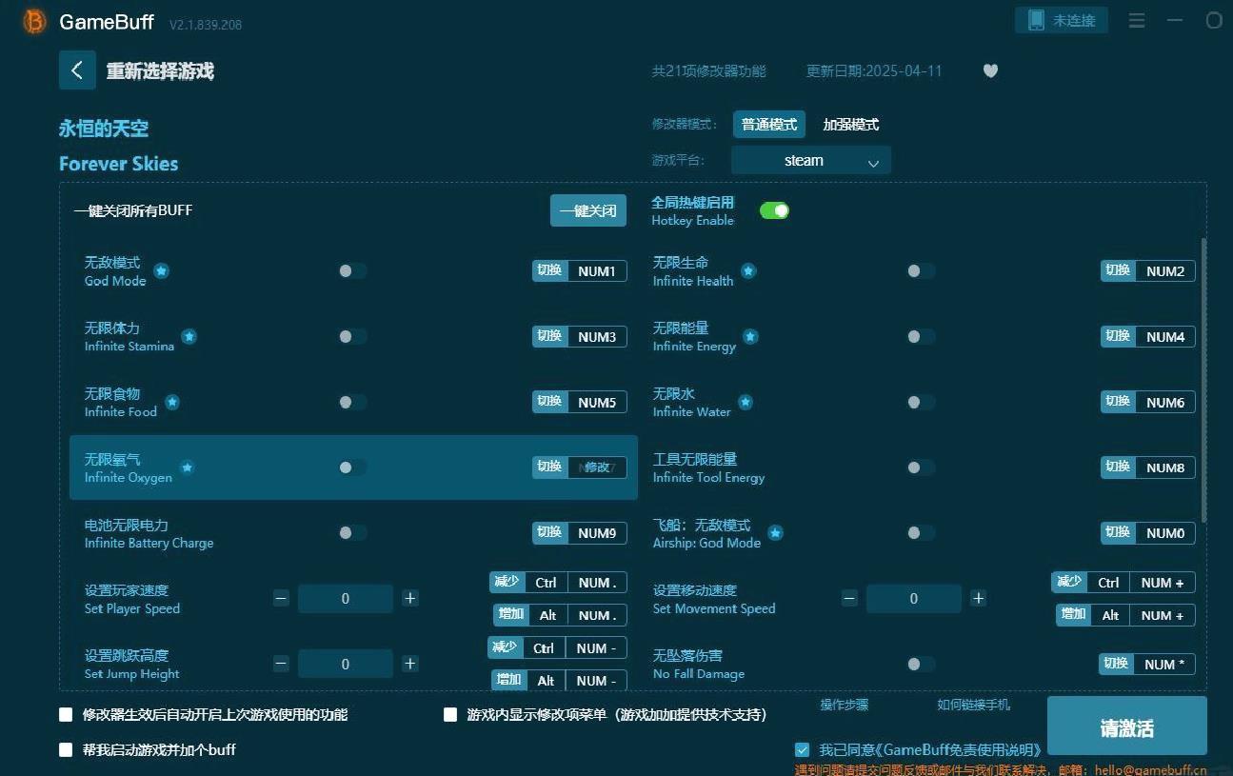Viewport: 1233px width, 776px height.
Task: Open 操作步骤 operation steps link
Action: (x=845, y=705)
